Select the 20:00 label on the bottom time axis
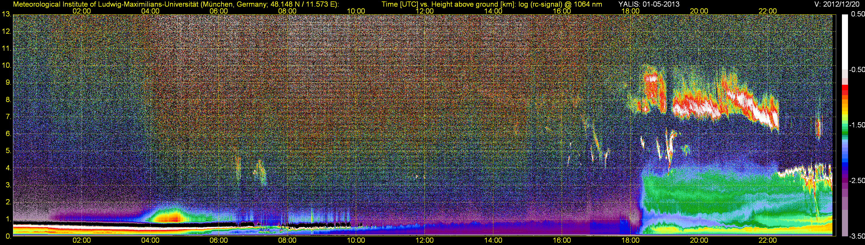The height and width of the screenshot is (245, 865). 699,240
